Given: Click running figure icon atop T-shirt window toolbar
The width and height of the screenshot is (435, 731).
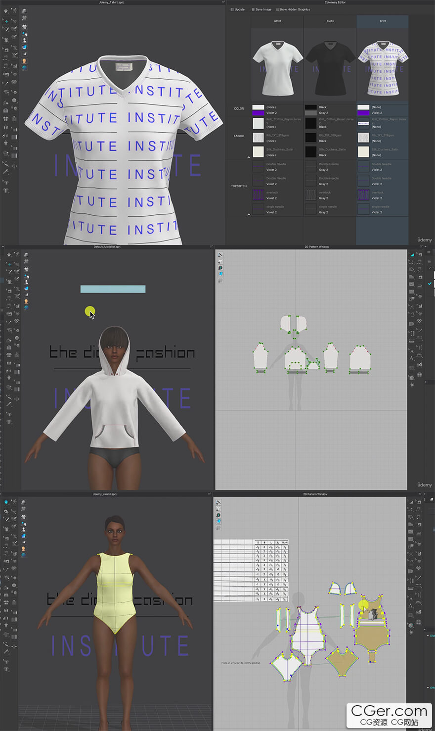Looking at the screenshot, I should [x=15, y=10].
